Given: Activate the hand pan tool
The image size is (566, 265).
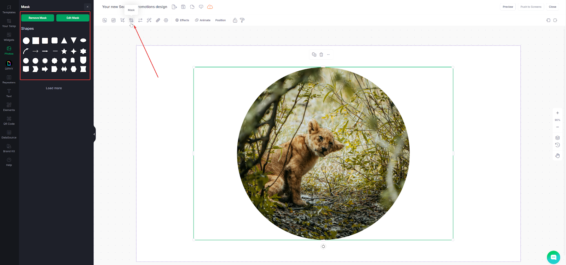Looking at the screenshot, I should click(558, 155).
